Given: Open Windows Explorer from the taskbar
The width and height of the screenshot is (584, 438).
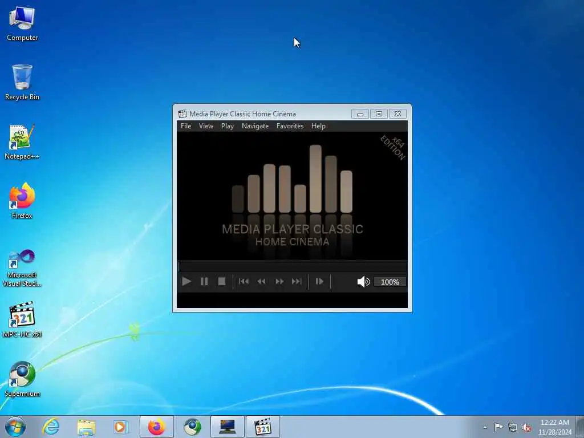Looking at the screenshot, I should pyautogui.click(x=87, y=427).
